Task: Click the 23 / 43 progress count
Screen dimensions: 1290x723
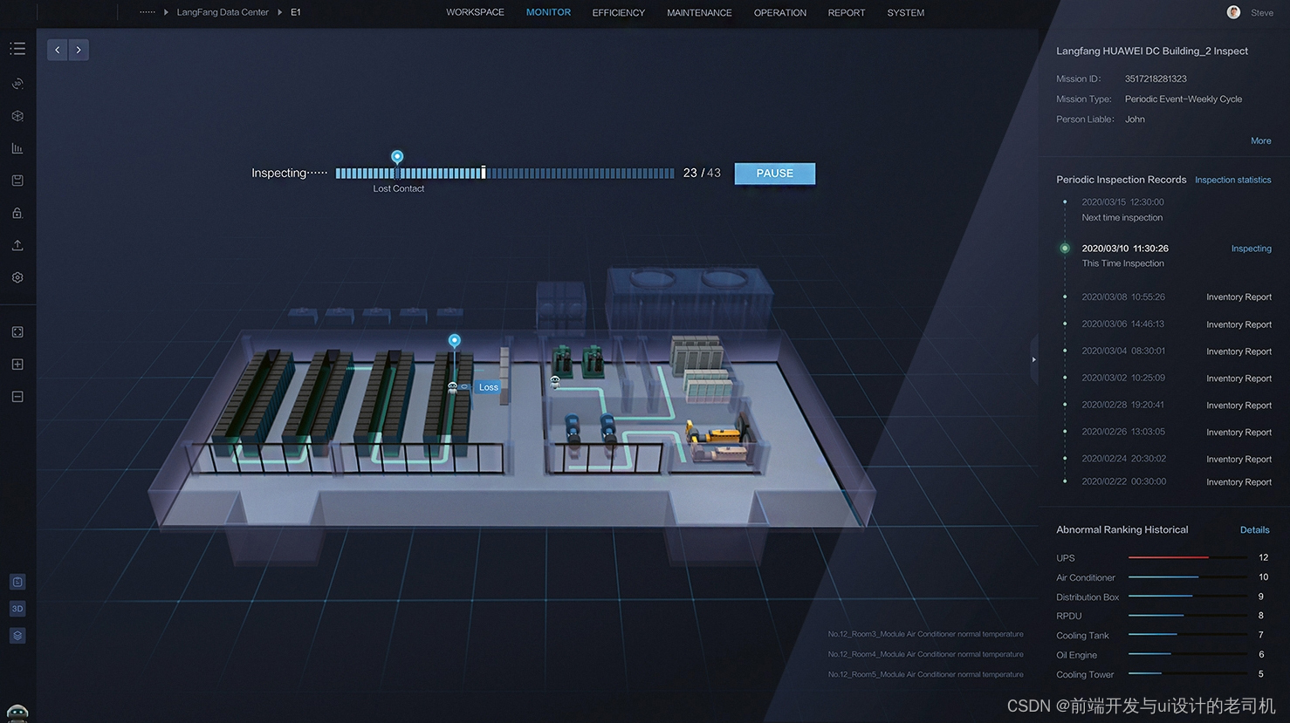Action: point(702,173)
